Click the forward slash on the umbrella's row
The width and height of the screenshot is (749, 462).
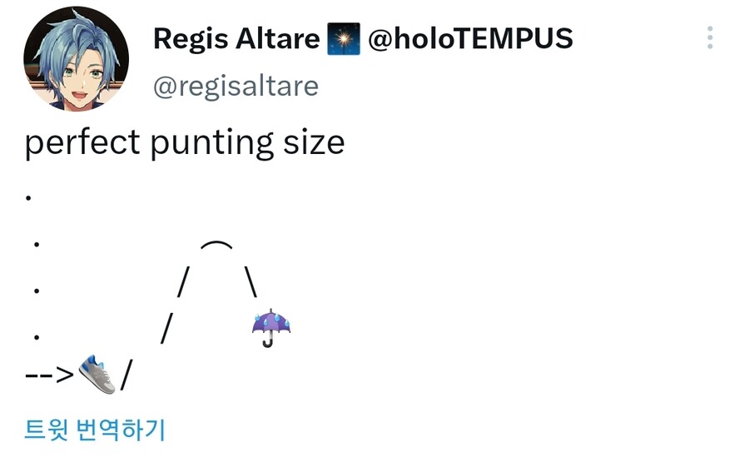(x=166, y=330)
